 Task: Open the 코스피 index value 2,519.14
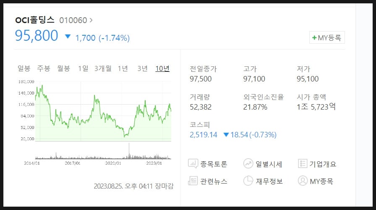204,135
